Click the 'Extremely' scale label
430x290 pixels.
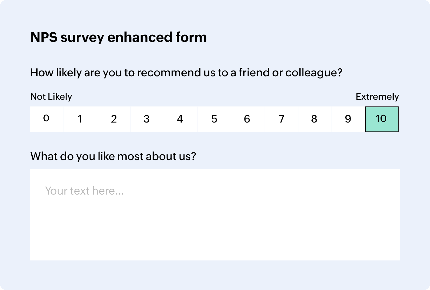coord(377,97)
